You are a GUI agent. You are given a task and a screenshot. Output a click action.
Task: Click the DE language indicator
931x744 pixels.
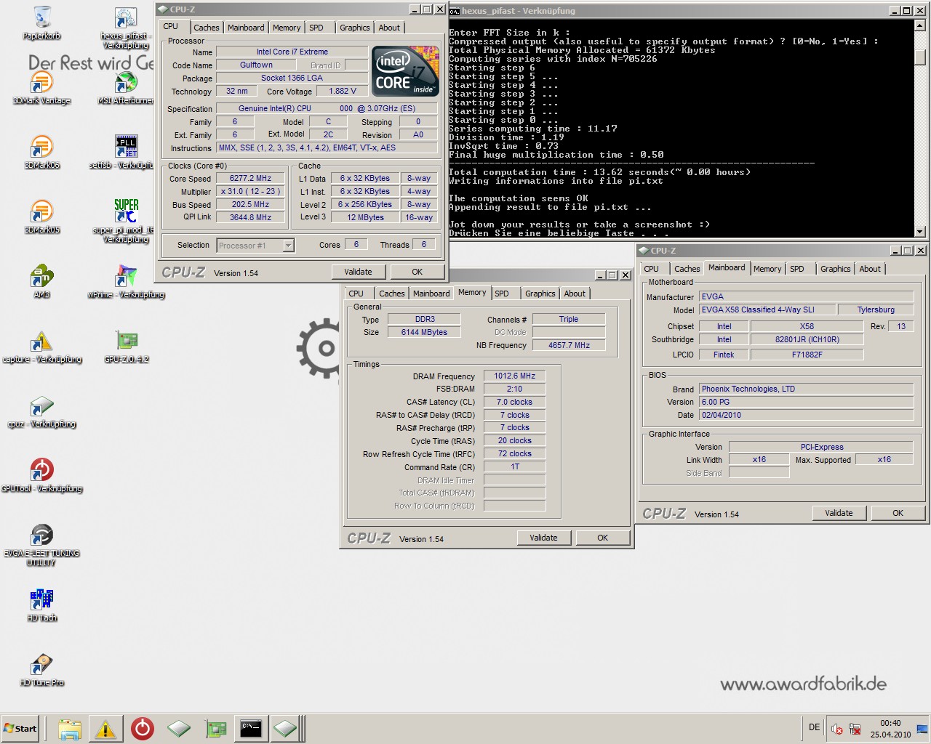coord(815,727)
